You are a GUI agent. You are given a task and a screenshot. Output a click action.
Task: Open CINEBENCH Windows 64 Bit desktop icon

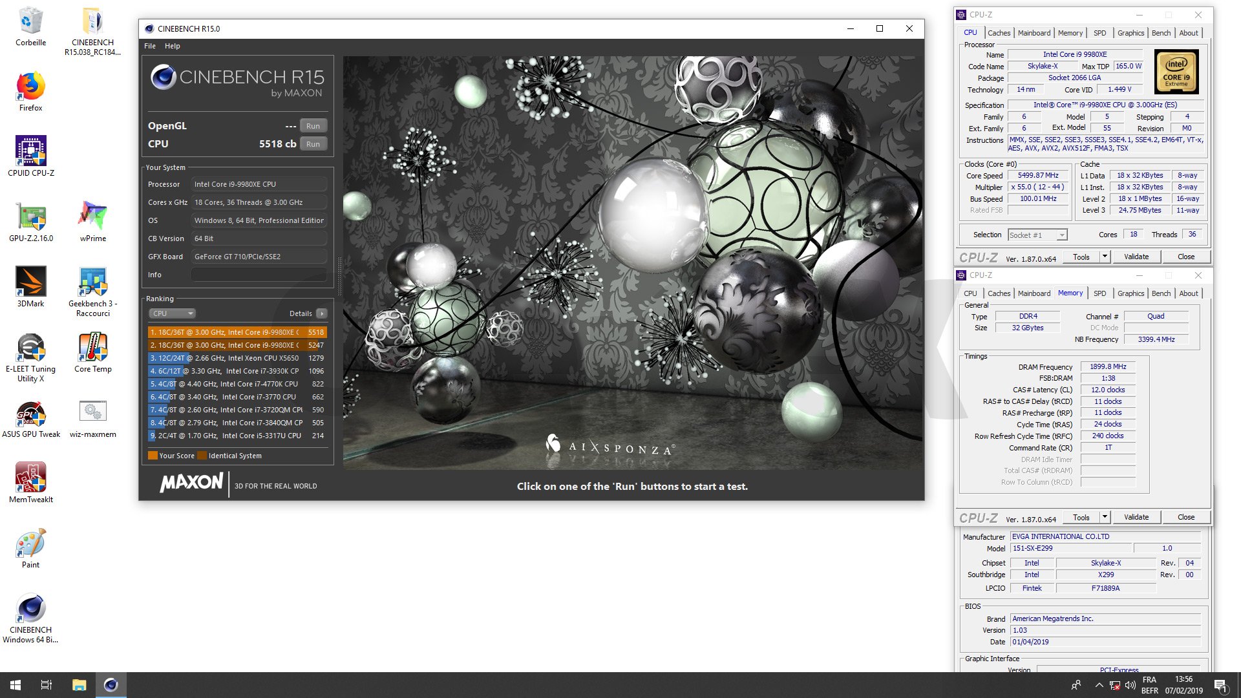(30, 619)
